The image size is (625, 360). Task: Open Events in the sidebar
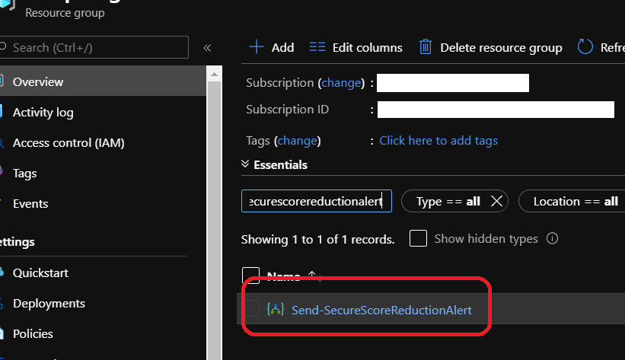point(30,204)
